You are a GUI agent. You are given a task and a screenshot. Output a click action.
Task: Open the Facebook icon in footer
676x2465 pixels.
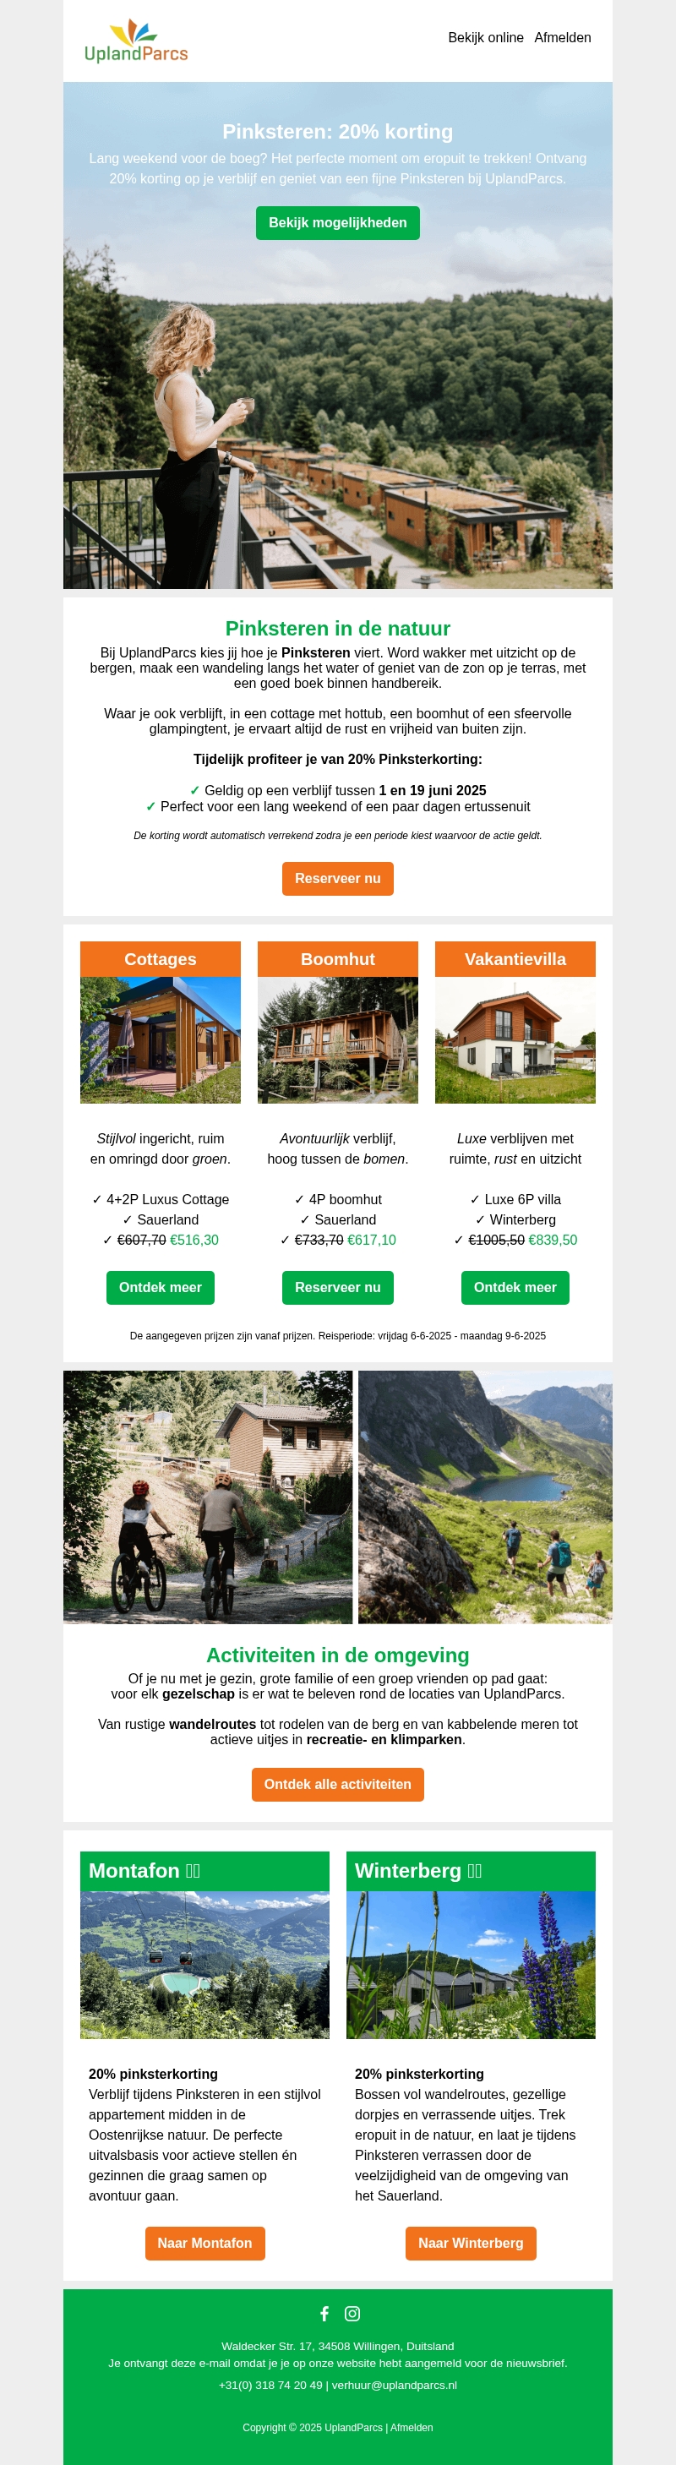(x=324, y=2313)
